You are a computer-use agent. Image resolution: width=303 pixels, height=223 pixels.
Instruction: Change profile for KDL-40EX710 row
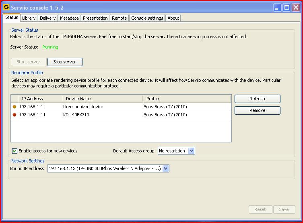(187, 115)
